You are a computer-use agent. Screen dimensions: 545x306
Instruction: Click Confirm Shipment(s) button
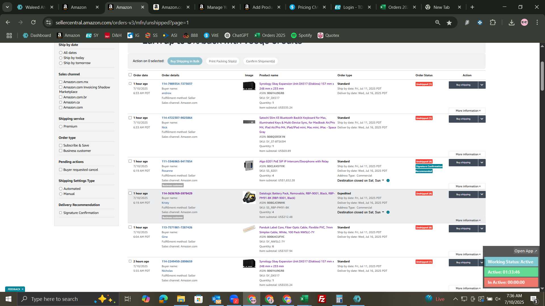click(260, 61)
